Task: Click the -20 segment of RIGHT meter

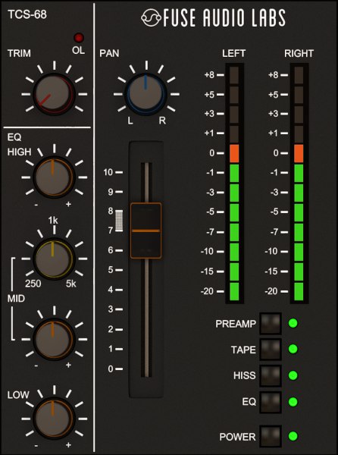Action: [299, 291]
